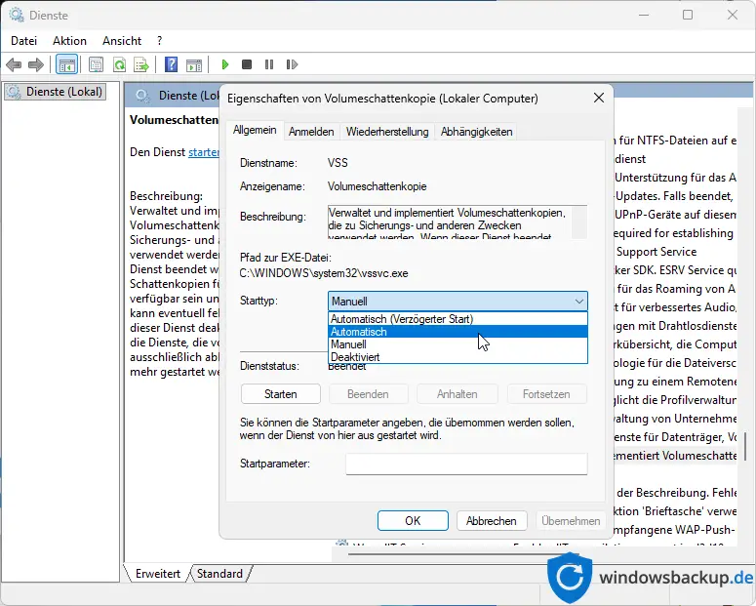Image resolution: width=756 pixels, height=606 pixels.
Task: Open the Properties toolbar icon
Action: pyautogui.click(x=96, y=64)
